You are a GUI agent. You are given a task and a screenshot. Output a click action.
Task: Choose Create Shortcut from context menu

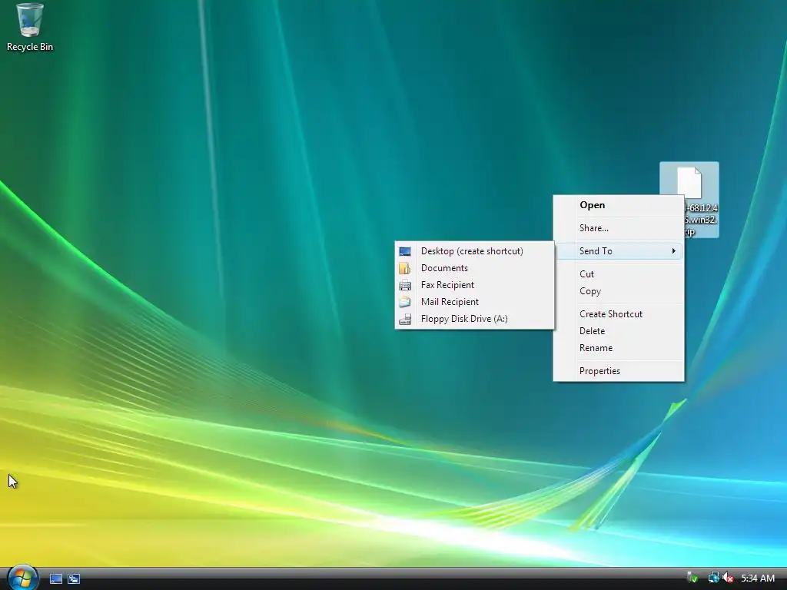pyautogui.click(x=619, y=314)
